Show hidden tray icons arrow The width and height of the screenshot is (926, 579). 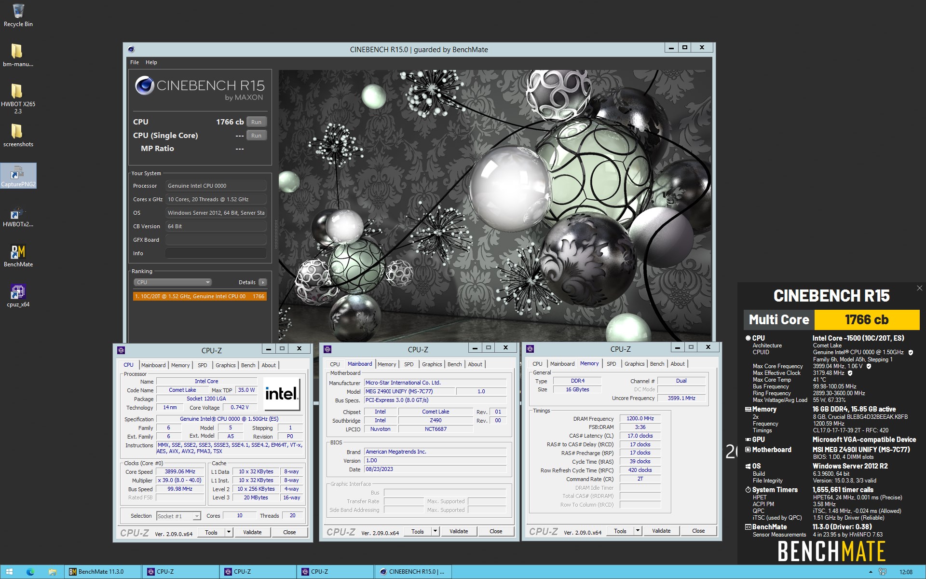pos(871,572)
